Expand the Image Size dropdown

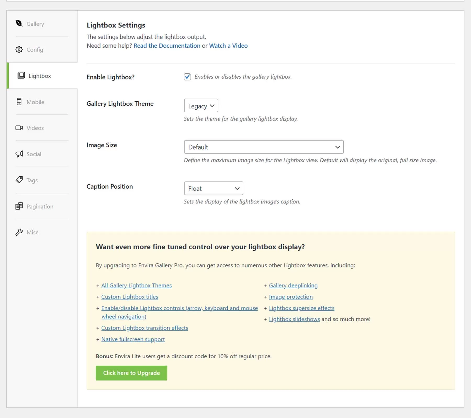pos(263,147)
